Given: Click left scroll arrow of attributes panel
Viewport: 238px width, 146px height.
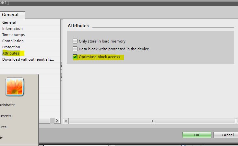Looking at the screenshot, I should [x=66, y=121].
